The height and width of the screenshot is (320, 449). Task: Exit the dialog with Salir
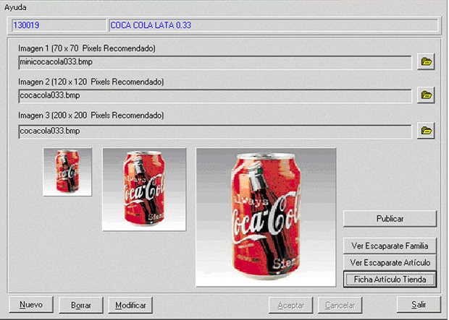(x=419, y=305)
